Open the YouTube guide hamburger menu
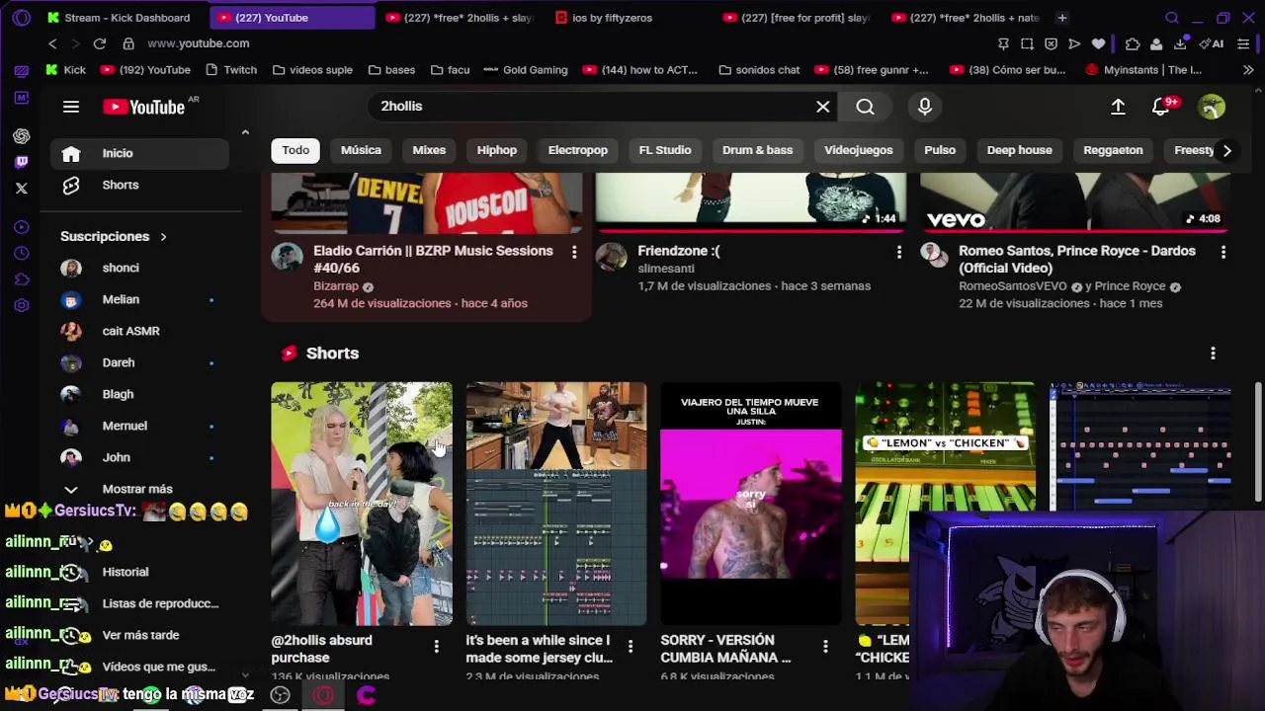The height and width of the screenshot is (711, 1265). [71, 107]
